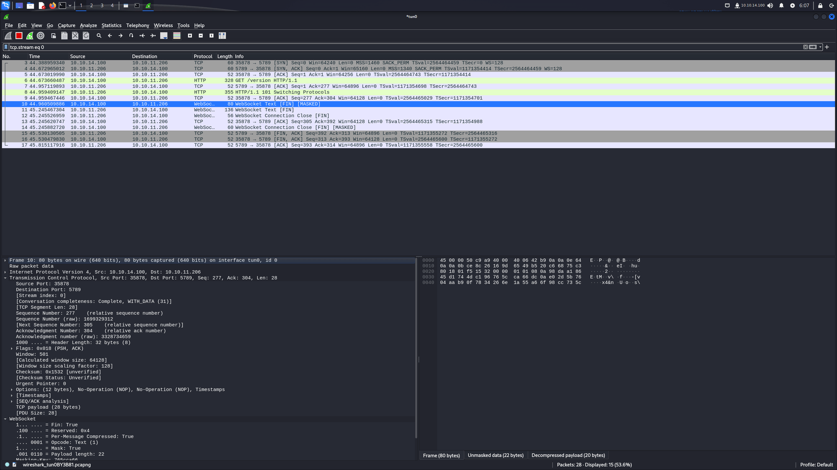The image size is (837, 470).
Task: Stop the running capture (red square)
Action: pos(19,36)
